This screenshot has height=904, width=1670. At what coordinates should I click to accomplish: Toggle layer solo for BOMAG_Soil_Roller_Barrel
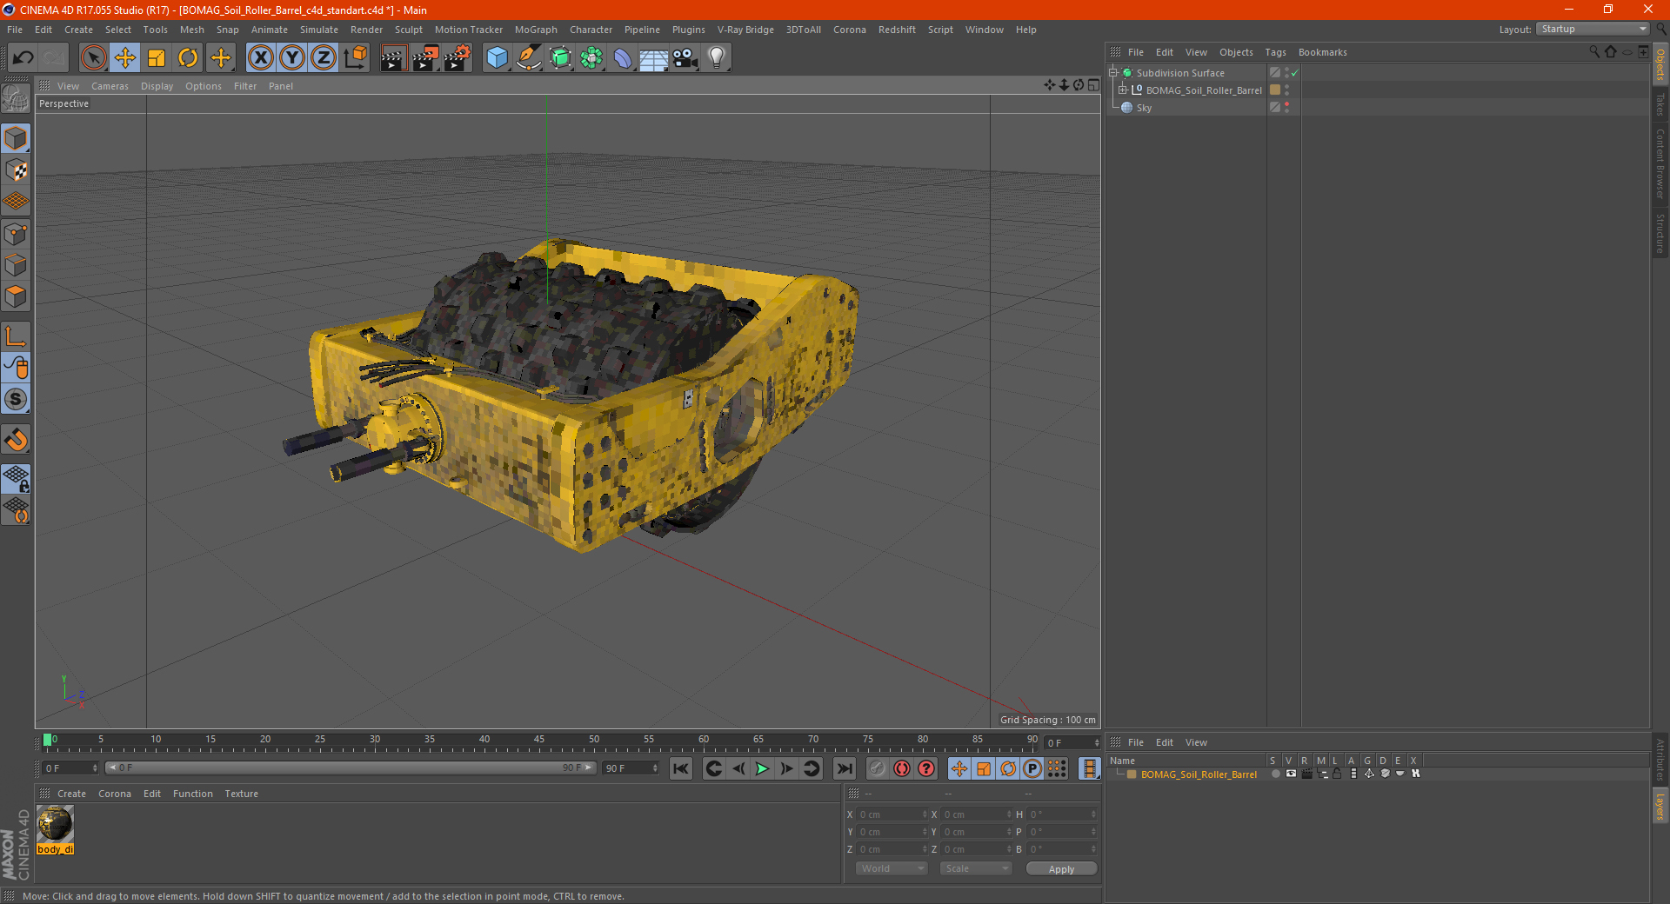click(x=1276, y=774)
